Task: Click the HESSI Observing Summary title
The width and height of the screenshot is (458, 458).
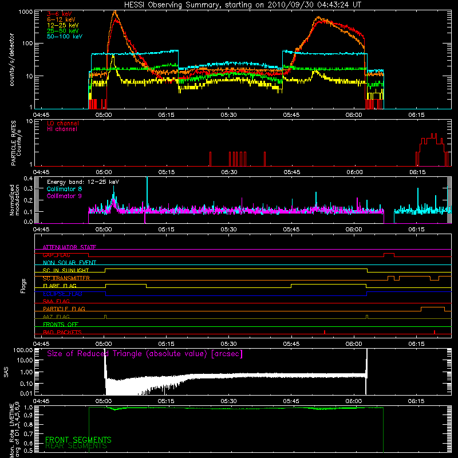Action: point(242,5)
